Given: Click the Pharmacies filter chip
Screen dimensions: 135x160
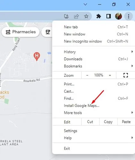Looking at the screenshot, I should (20, 32).
